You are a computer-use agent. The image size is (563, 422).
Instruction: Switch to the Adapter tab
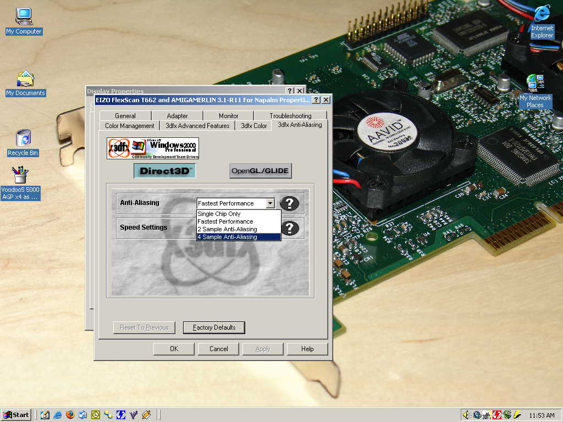pos(177,116)
